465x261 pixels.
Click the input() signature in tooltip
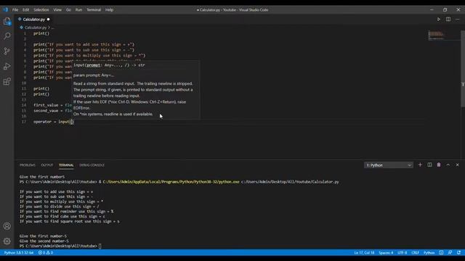click(109, 65)
